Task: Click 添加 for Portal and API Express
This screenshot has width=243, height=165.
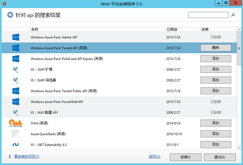Action: click(216, 58)
